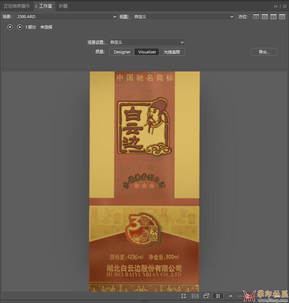Collapse panel with double chevron icon
This screenshot has height=303, width=289.
(x=276, y=6)
